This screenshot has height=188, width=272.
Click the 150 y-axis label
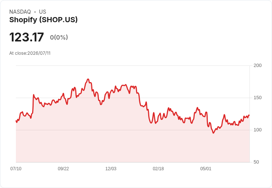[x=258, y=98]
